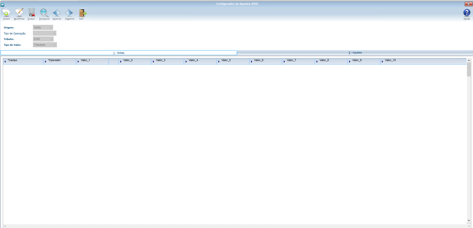This screenshot has width=473, height=228.
Task: Click the Valor_6 column header
Action: pyautogui.click(x=266, y=61)
